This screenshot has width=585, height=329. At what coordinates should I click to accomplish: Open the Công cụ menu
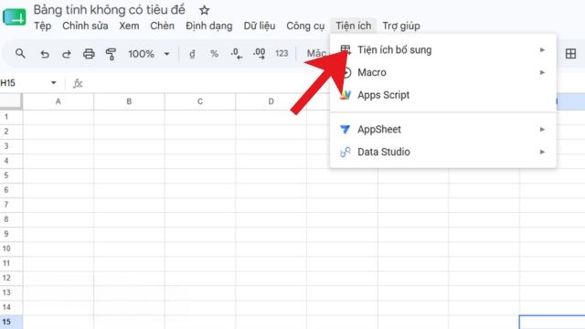click(x=305, y=27)
